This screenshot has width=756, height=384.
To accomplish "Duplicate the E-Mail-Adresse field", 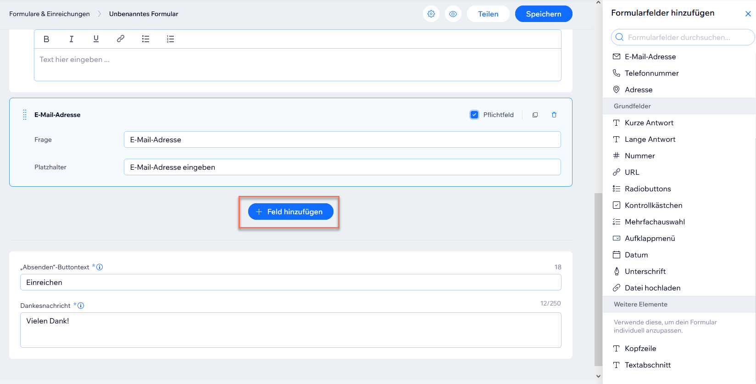I will pyautogui.click(x=535, y=115).
